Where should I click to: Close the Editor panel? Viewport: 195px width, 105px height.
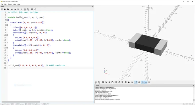click(x=93, y=6)
